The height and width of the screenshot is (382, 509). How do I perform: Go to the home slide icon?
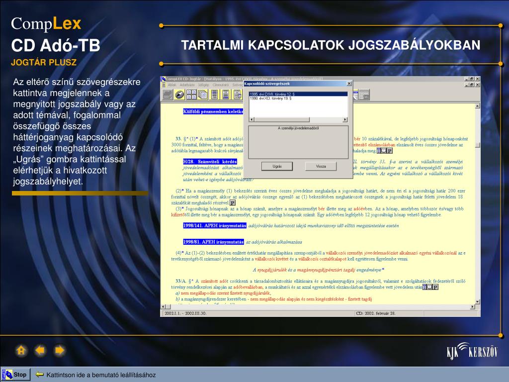21,351
